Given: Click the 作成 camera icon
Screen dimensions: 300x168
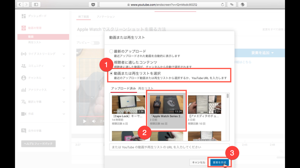Looking at the screenshot, I should pos(24,114).
